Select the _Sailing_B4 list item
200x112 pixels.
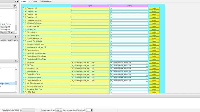point(5,27)
